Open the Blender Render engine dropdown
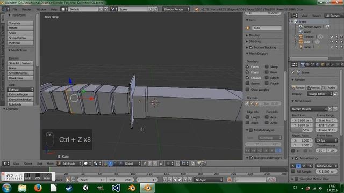Image resolution: width=344 pixels, height=193 pixels. coord(176,9)
